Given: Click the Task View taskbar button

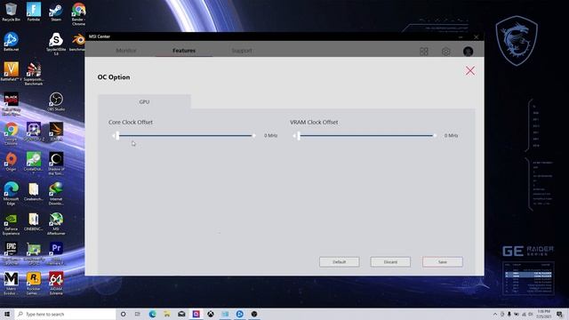Looking at the screenshot, I should [x=138, y=314].
